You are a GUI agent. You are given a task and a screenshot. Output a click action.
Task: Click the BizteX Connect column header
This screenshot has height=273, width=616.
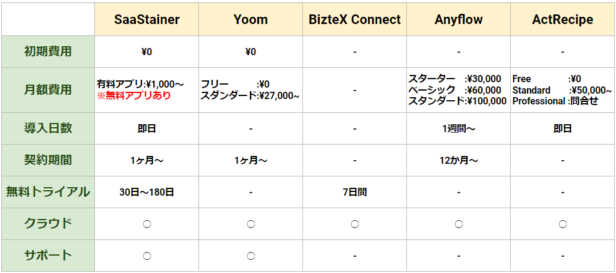coord(355,20)
